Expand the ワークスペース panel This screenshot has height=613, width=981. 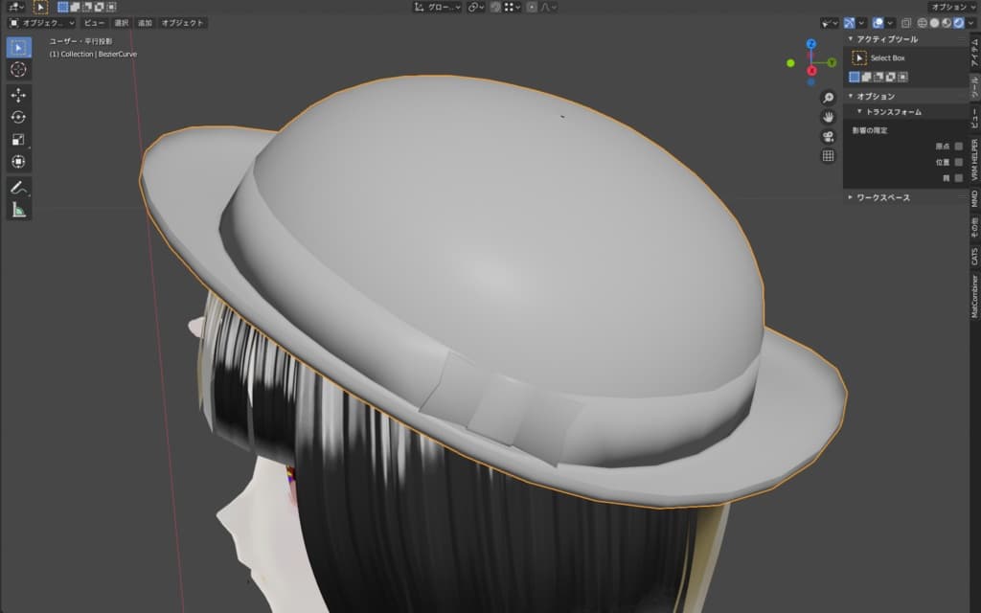[x=882, y=197]
